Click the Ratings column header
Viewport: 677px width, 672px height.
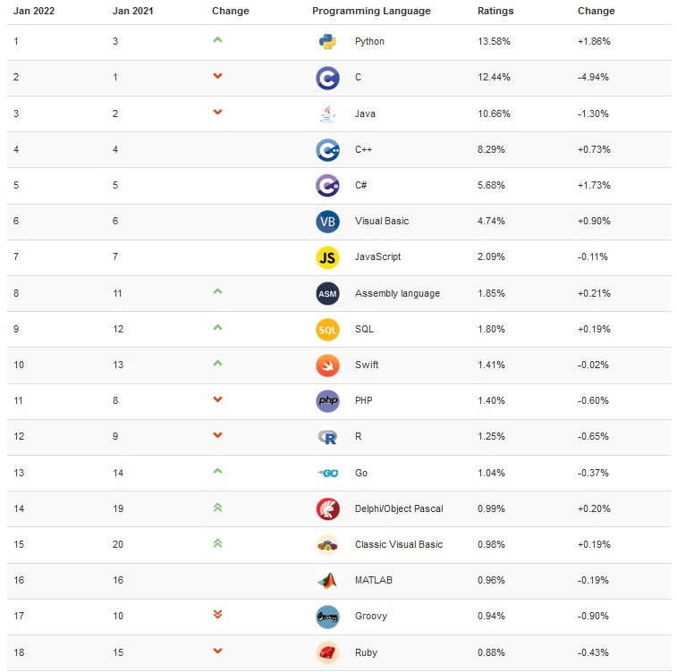tap(495, 11)
